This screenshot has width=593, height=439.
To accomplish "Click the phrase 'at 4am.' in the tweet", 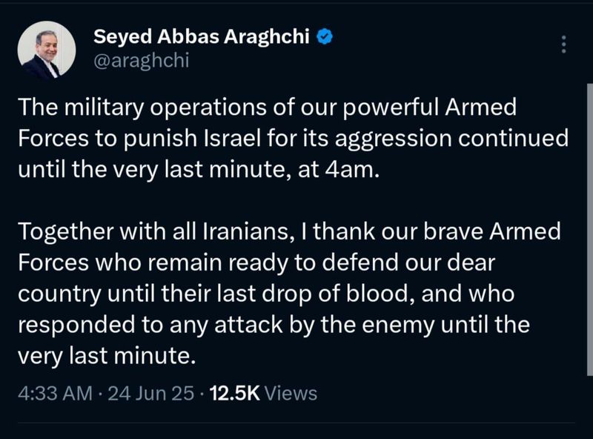I will click(x=339, y=170).
